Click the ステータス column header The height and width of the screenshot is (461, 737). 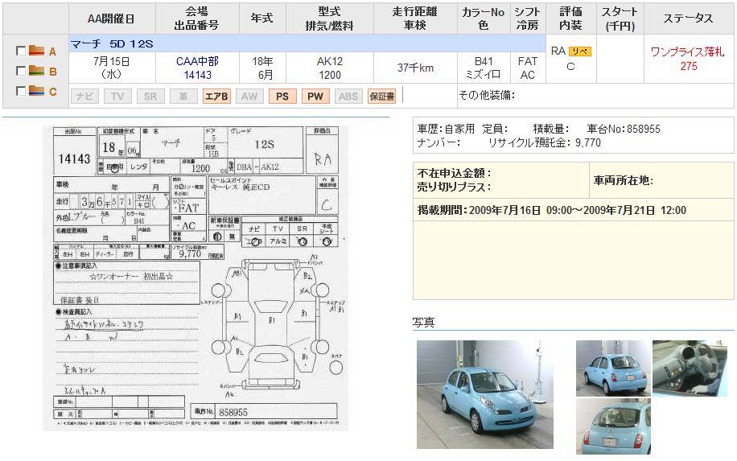(688, 19)
